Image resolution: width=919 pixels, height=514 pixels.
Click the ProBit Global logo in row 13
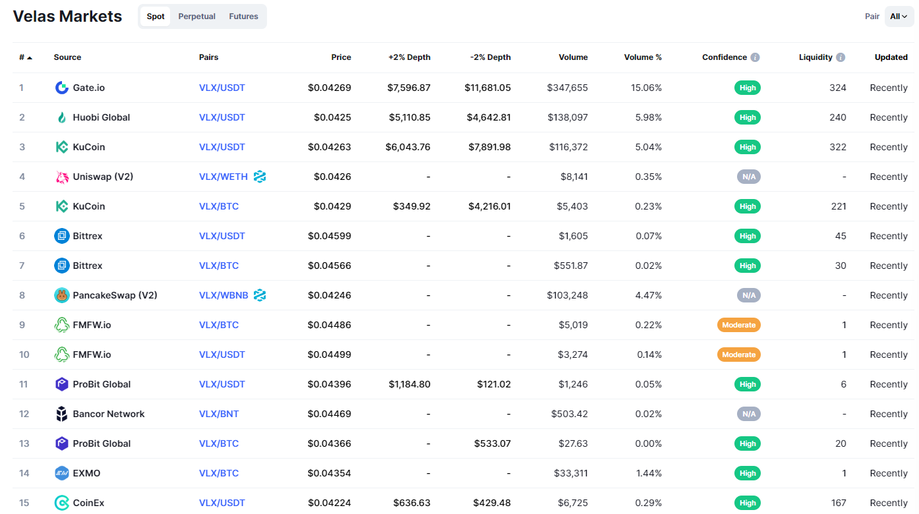click(61, 443)
